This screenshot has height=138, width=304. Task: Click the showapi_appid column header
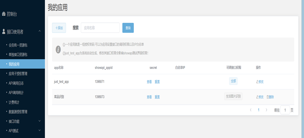104,68
